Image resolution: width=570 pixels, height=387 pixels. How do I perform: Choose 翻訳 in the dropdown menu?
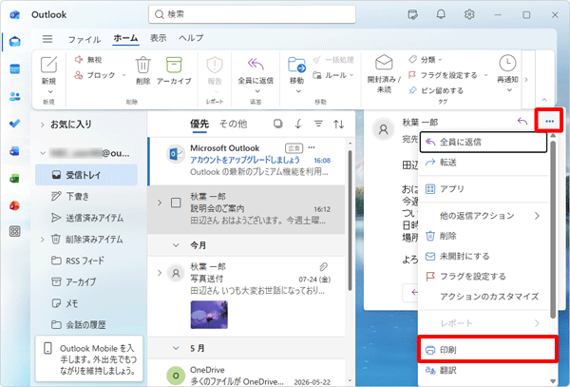point(484,371)
